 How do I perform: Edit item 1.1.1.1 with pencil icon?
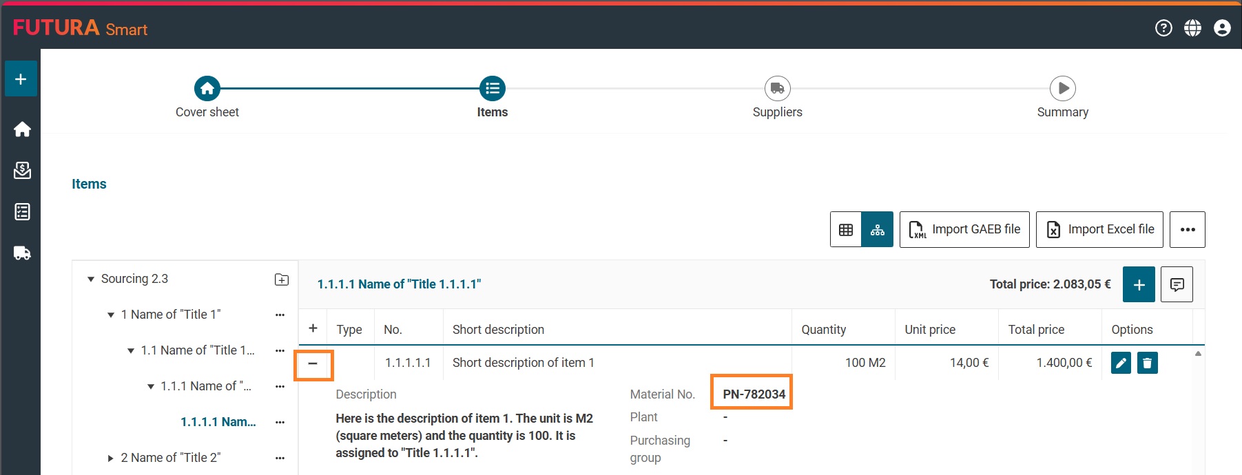tap(1121, 363)
